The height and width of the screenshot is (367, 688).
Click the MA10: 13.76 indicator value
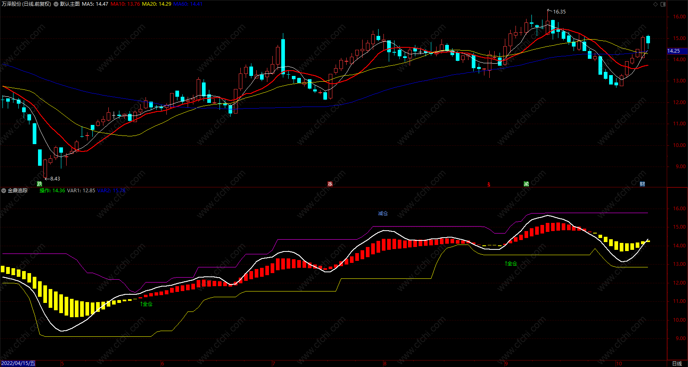pos(125,4)
